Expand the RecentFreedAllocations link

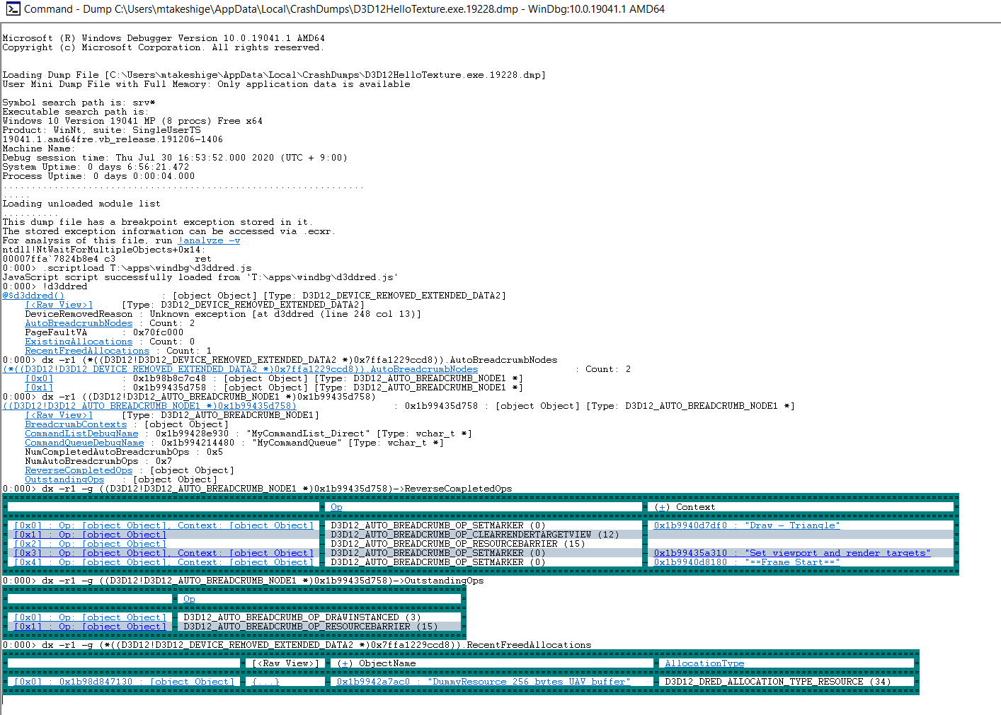coord(87,351)
